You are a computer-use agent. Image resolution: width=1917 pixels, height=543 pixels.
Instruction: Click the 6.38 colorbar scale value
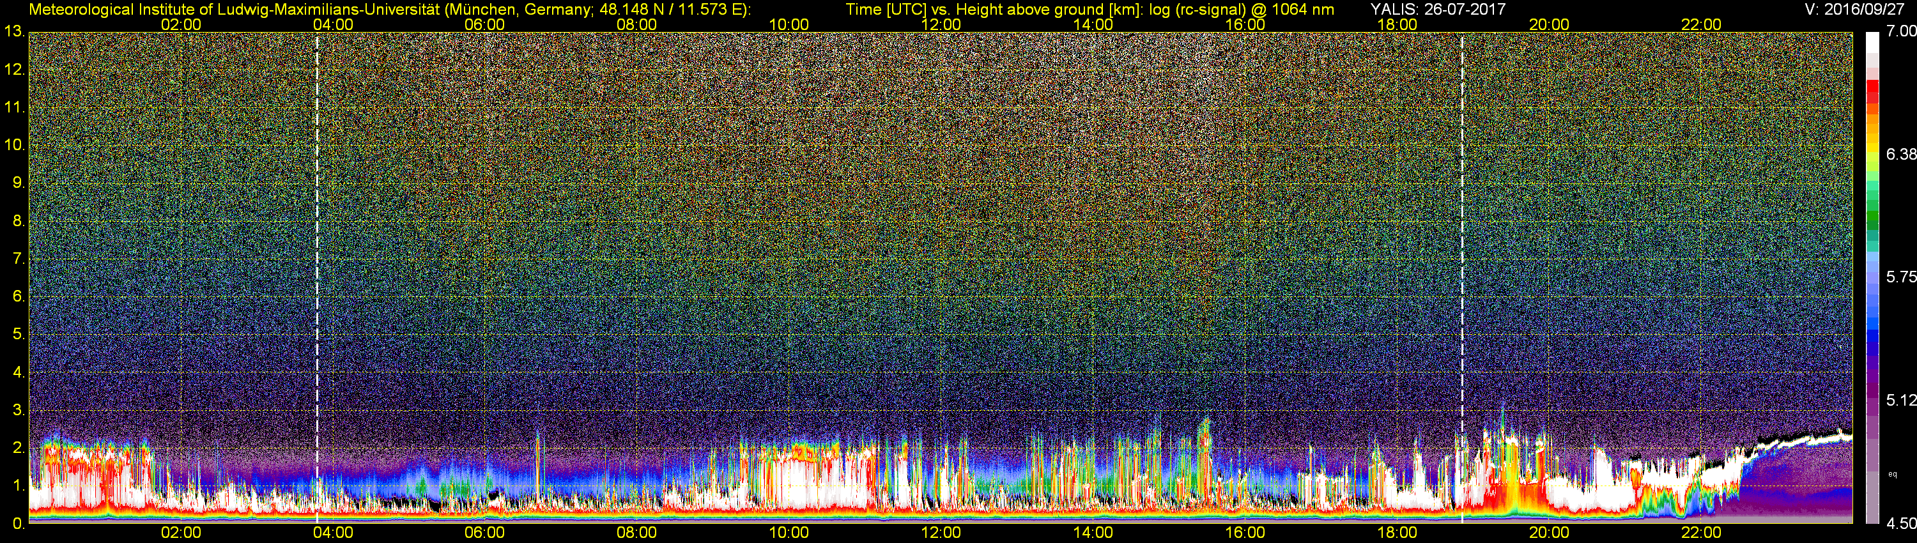(1900, 154)
